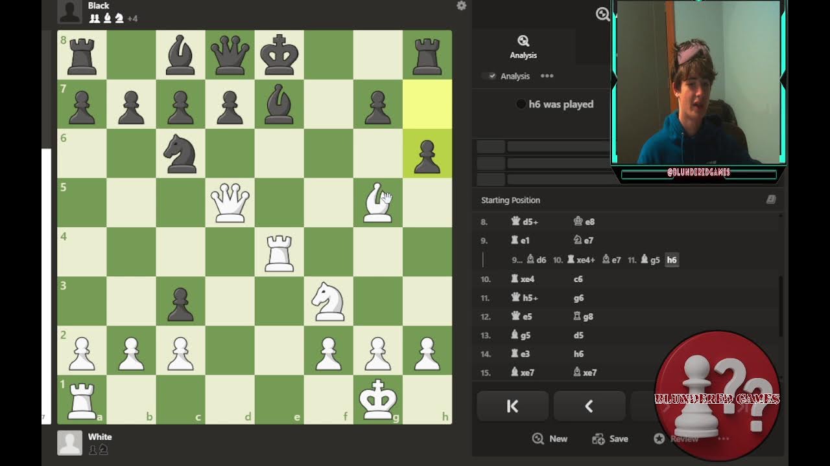This screenshot has width=830, height=466.
Task: Start a New analysis
Action: [550, 439]
